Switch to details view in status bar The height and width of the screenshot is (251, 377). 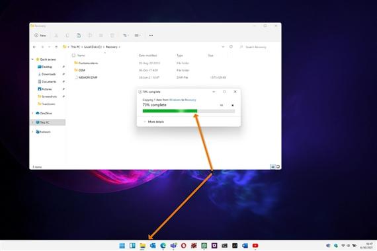coord(272,166)
